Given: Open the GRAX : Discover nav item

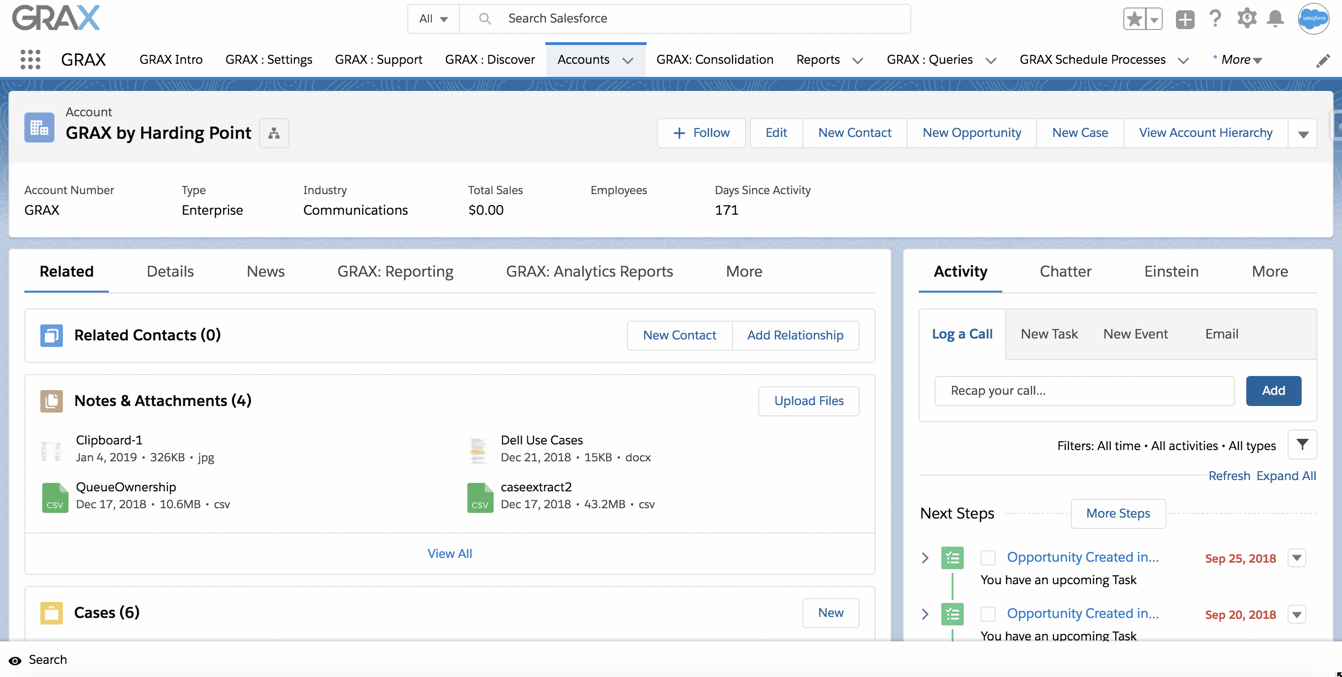Looking at the screenshot, I should point(490,60).
